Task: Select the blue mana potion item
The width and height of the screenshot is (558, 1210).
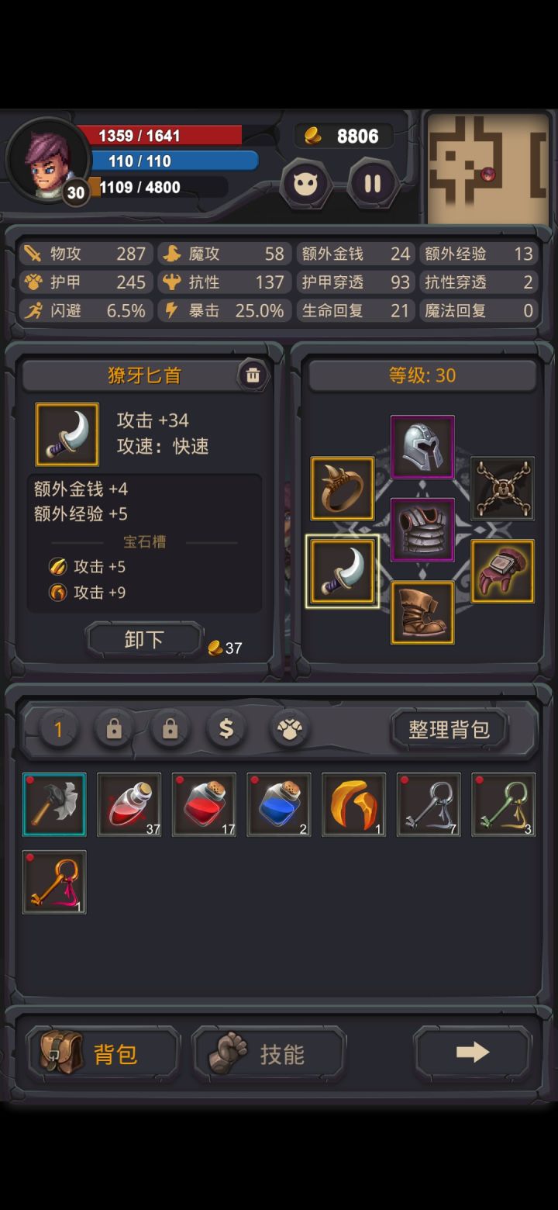Action: (279, 804)
